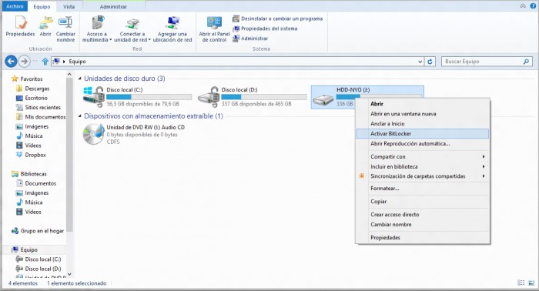The height and width of the screenshot is (291, 539).
Task: Expand Incluir en biblioteca submenu
Action: coord(423,166)
